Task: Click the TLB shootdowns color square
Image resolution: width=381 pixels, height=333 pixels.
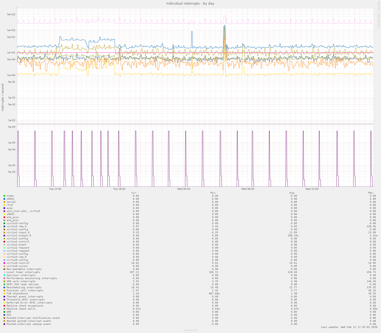Action: click(x=4, y=294)
